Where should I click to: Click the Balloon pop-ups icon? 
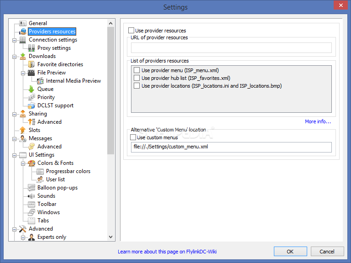(31, 188)
